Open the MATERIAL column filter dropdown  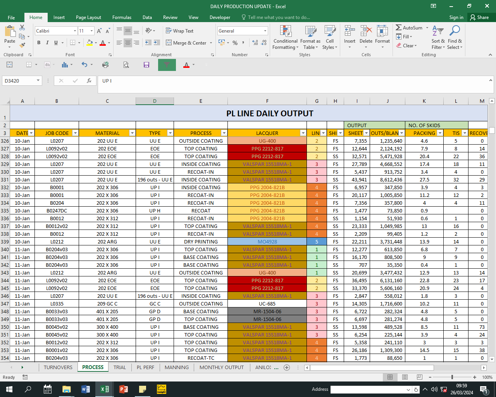coord(132,133)
